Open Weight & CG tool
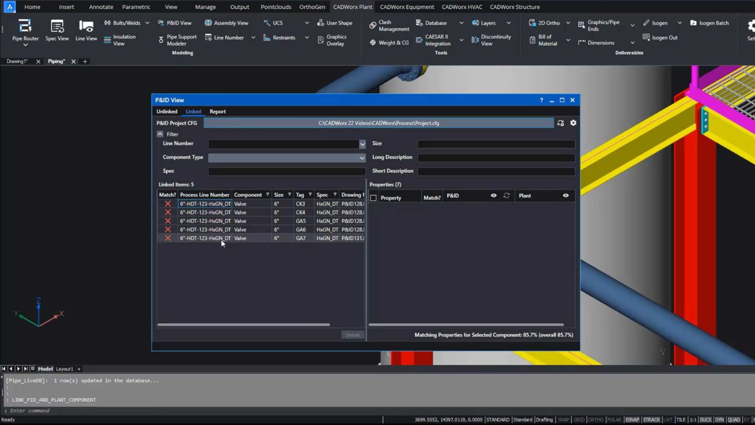 (x=389, y=42)
